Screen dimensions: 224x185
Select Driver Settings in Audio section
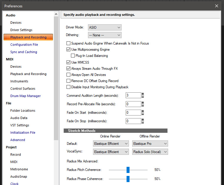(x=21, y=30)
